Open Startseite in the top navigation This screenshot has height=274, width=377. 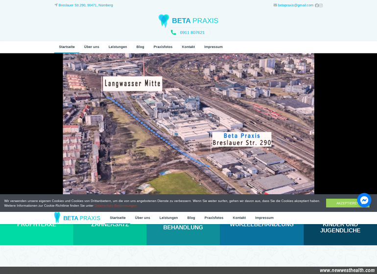(x=67, y=47)
